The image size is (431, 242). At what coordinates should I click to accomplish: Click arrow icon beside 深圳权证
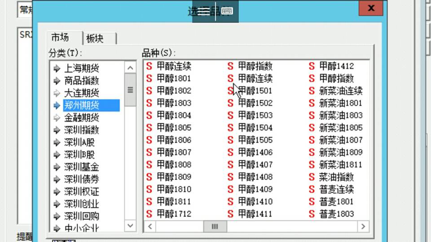57,191
